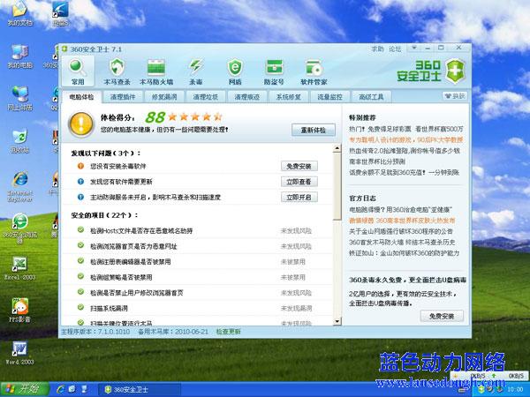This screenshot has height=397, width=530.
Task: Open 回收站 recycle bin desktop icon
Action: click(x=20, y=141)
